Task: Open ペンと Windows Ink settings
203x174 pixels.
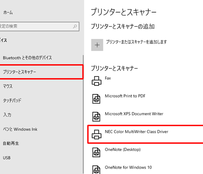Action: 20,129
